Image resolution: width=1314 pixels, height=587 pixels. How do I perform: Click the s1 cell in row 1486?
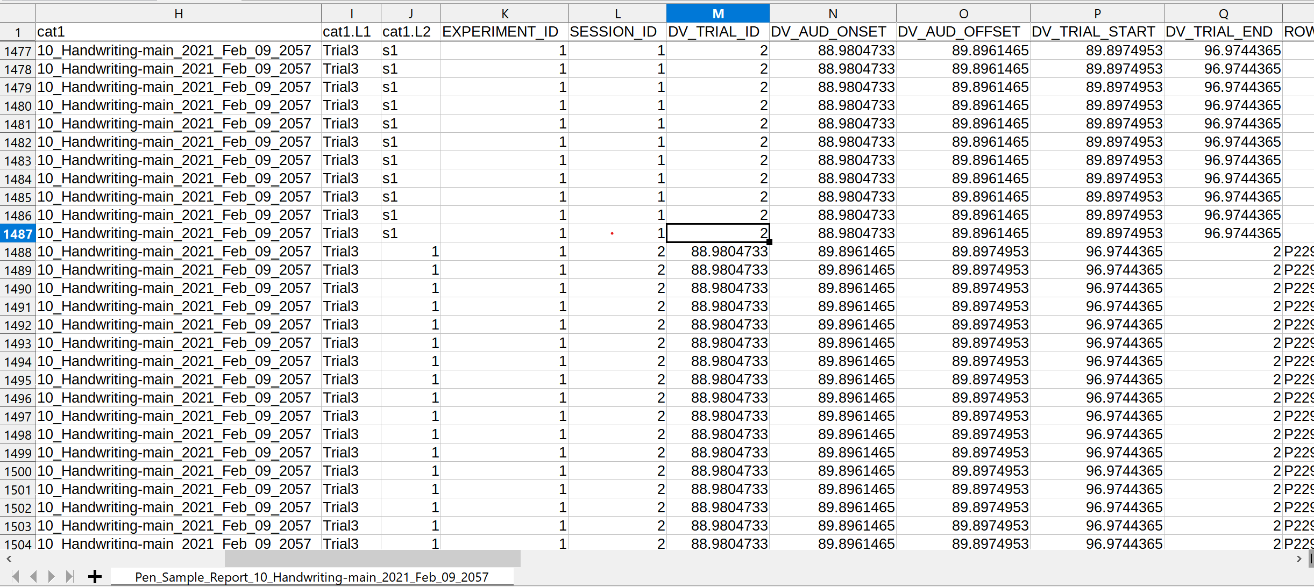[411, 215]
